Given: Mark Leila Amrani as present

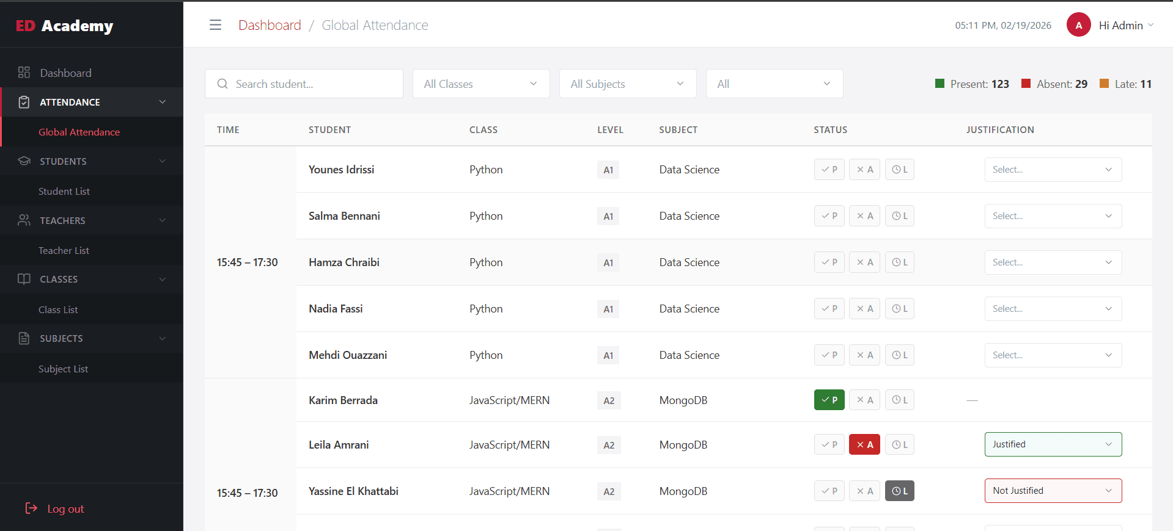Looking at the screenshot, I should [829, 444].
